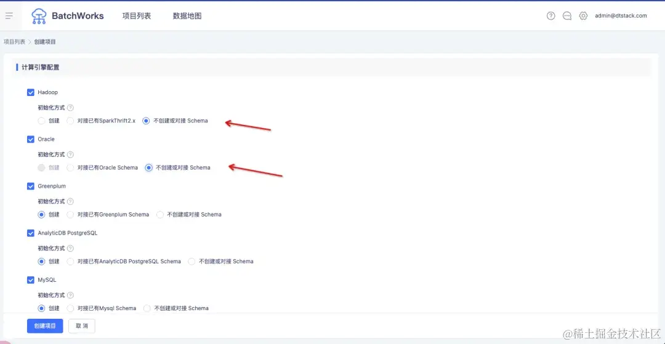
Task: Select 创建 radio under Greenplum
Action: [x=41, y=215]
